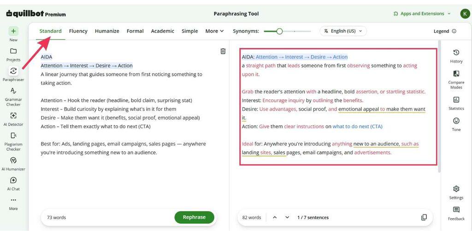
Task: Open the AI Humanizer tool
Action: 13,163
